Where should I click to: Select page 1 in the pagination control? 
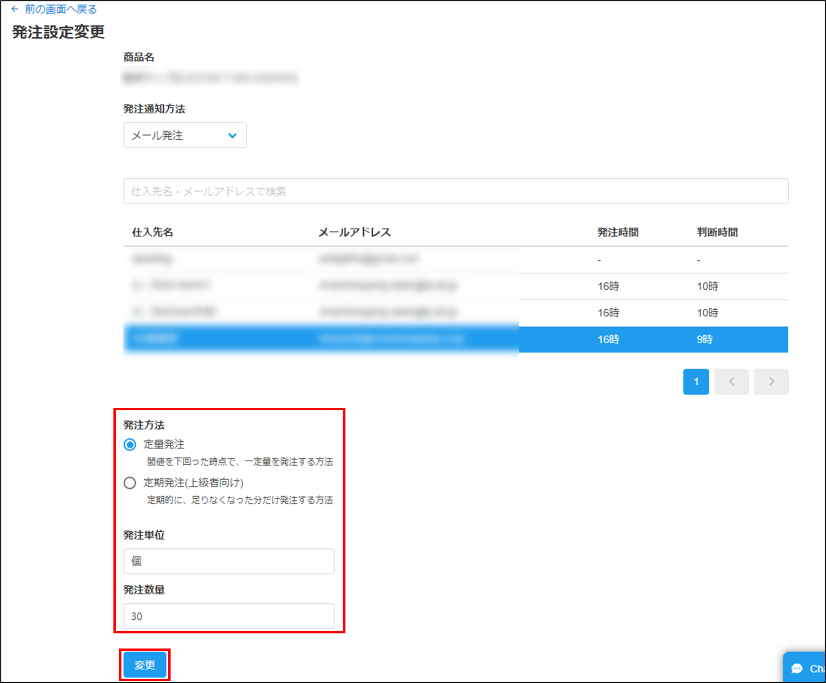[696, 381]
